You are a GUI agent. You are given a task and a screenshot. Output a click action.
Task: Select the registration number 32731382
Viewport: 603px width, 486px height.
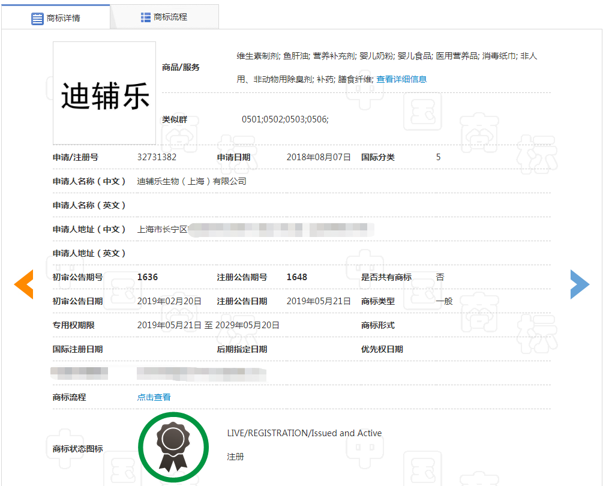pos(157,157)
